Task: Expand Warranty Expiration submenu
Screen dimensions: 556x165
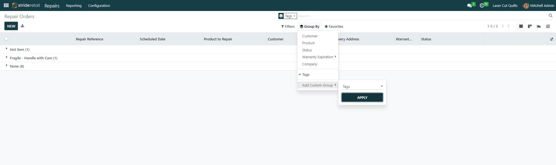Action: (318, 57)
